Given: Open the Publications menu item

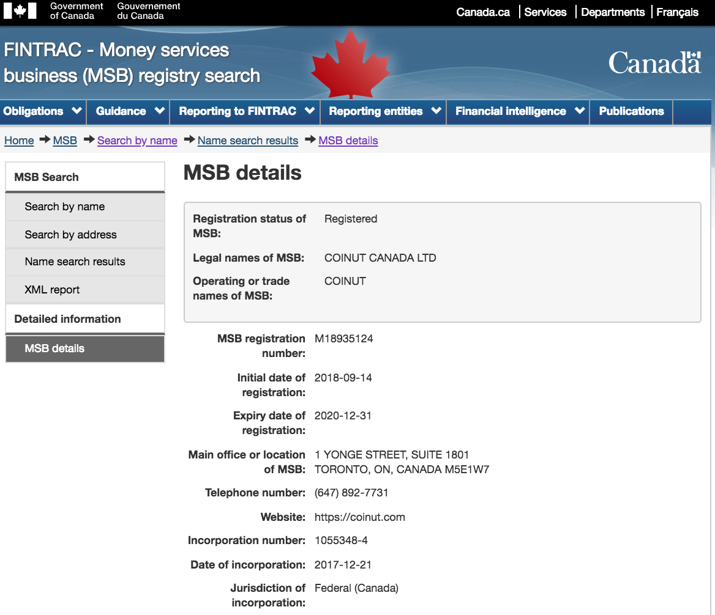Looking at the screenshot, I should [632, 111].
